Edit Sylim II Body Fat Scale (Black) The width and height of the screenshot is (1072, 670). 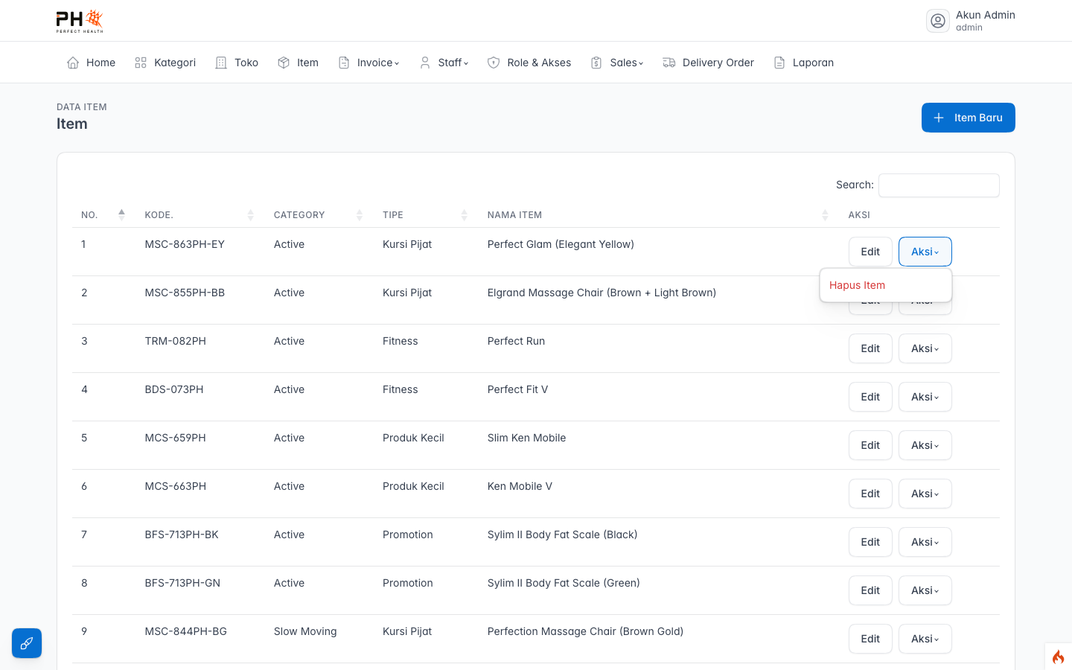click(870, 542)
